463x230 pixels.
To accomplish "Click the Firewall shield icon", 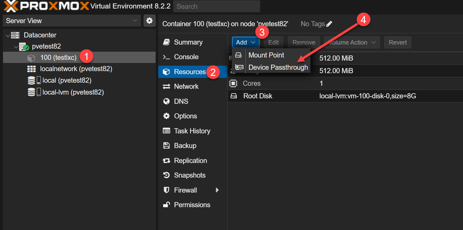I will (166, 190).
